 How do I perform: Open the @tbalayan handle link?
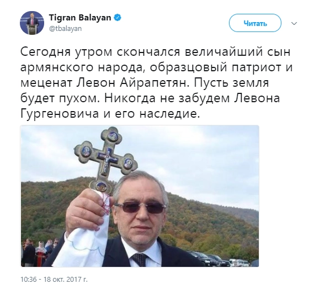coord(65,29)
